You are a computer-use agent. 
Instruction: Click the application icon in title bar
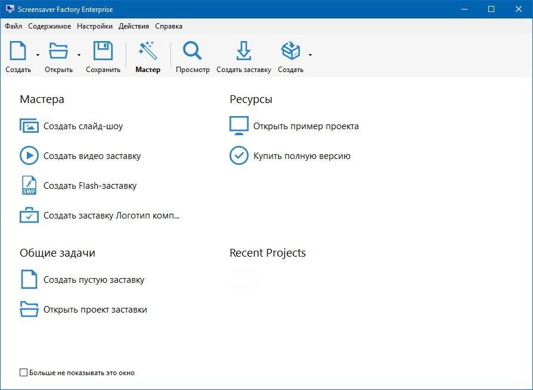coord(10,9)
